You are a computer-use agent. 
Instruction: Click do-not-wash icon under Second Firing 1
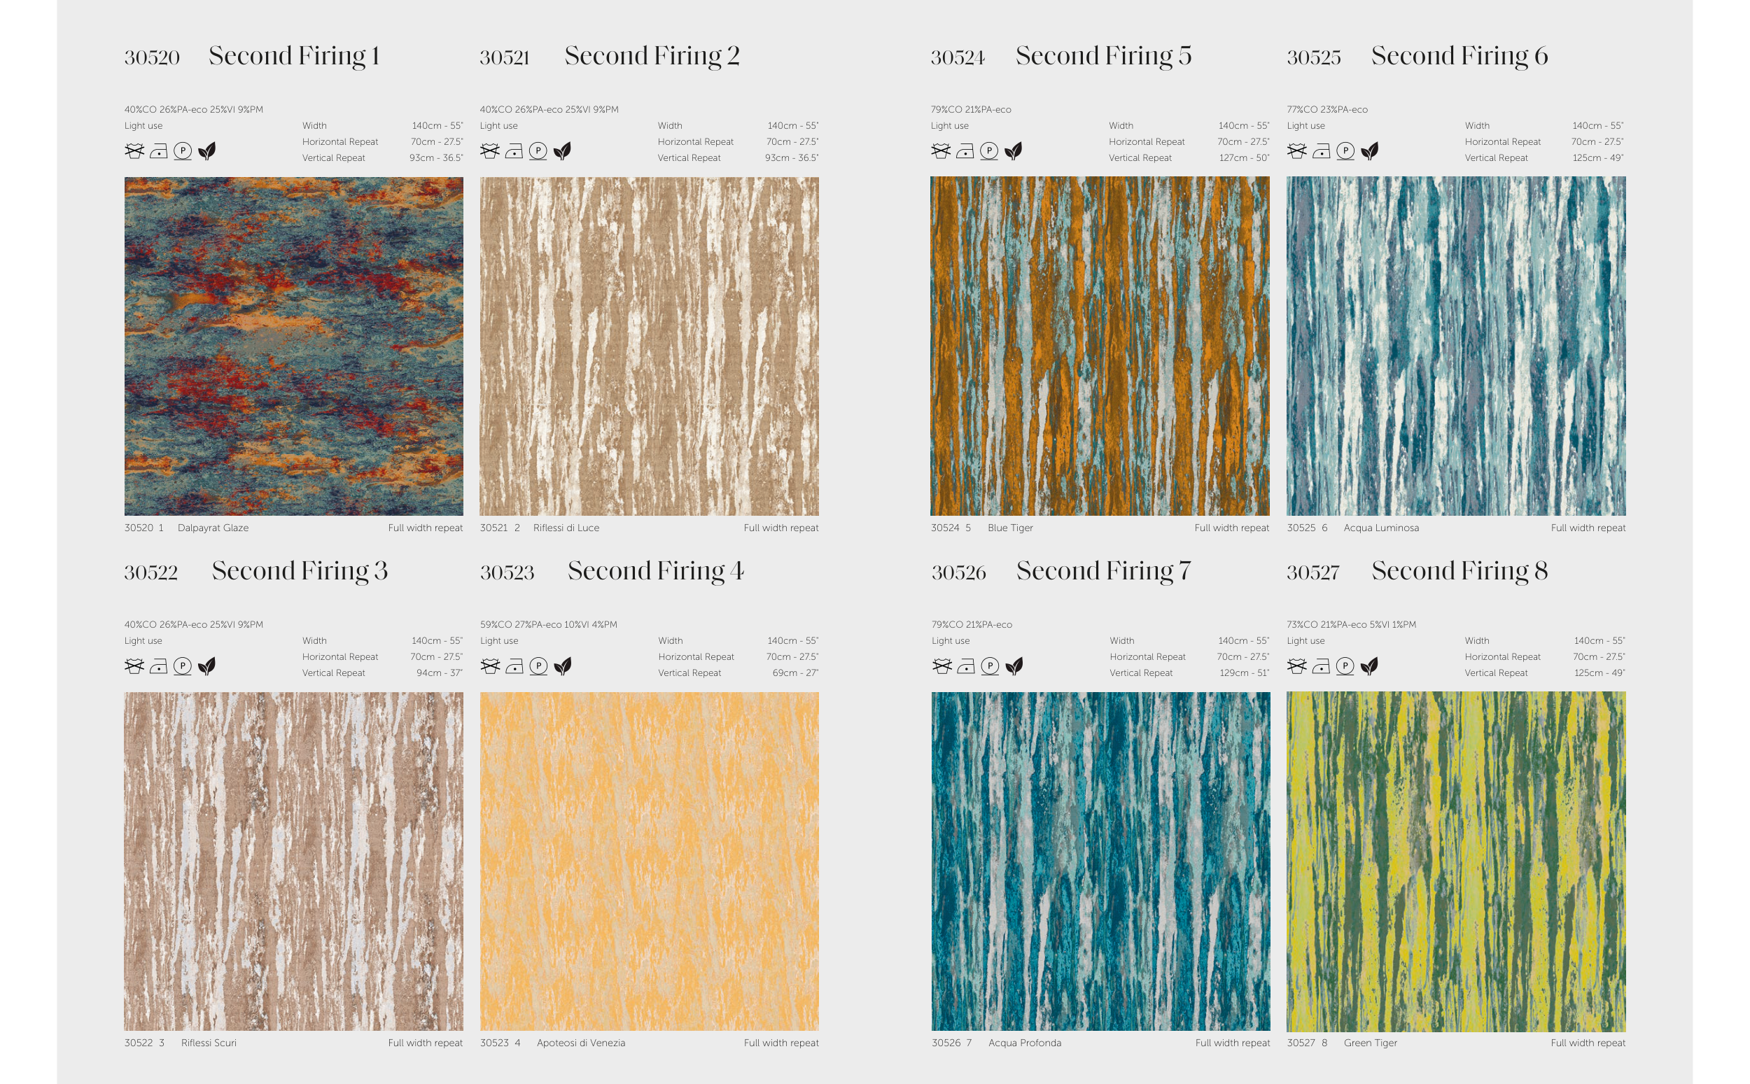[x=134, y=151]
